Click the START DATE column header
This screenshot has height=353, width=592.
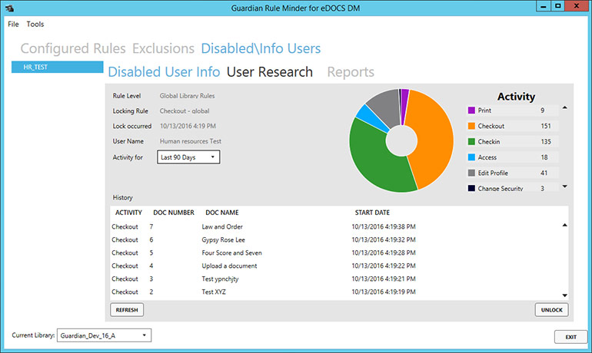click(372, 213)
